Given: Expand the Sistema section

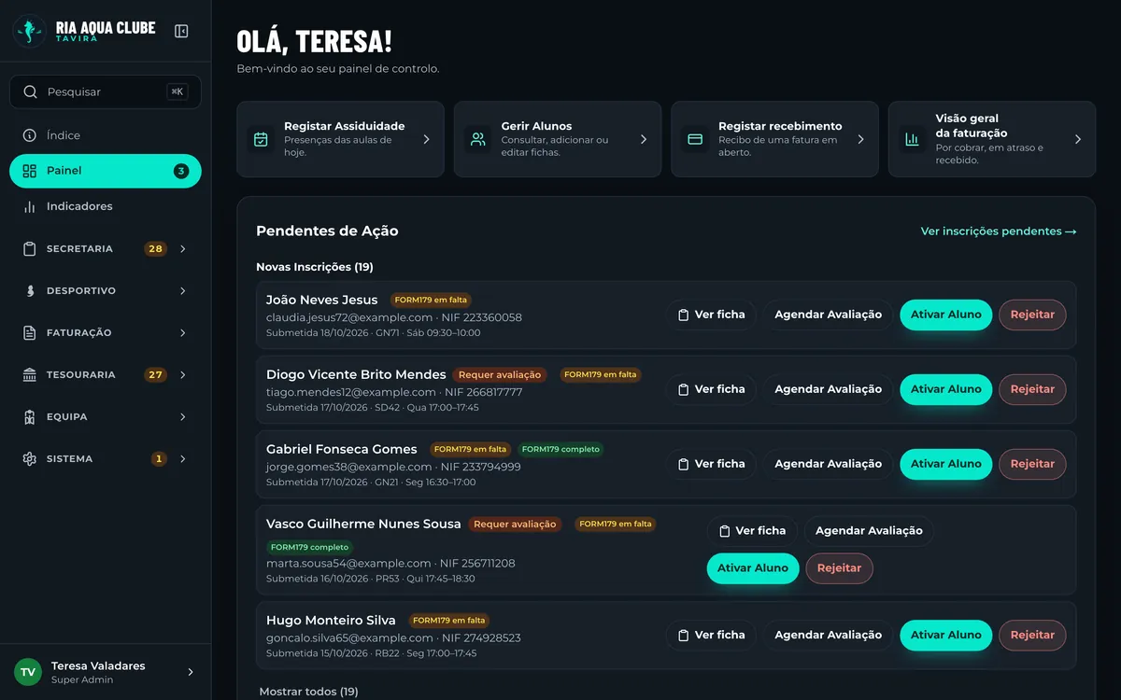Looking at the screenshot, I should 105,459.
